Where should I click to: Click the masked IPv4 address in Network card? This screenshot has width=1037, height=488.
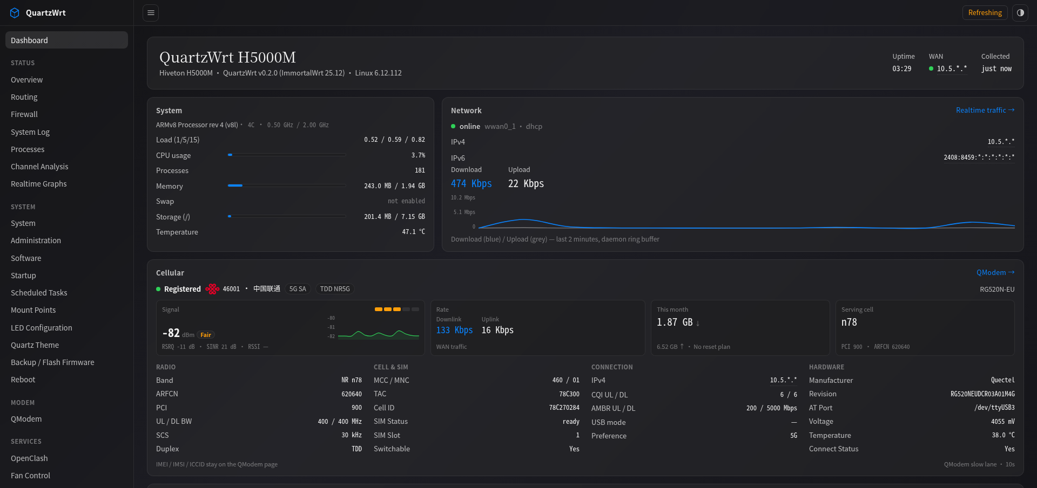[1001, 142]
